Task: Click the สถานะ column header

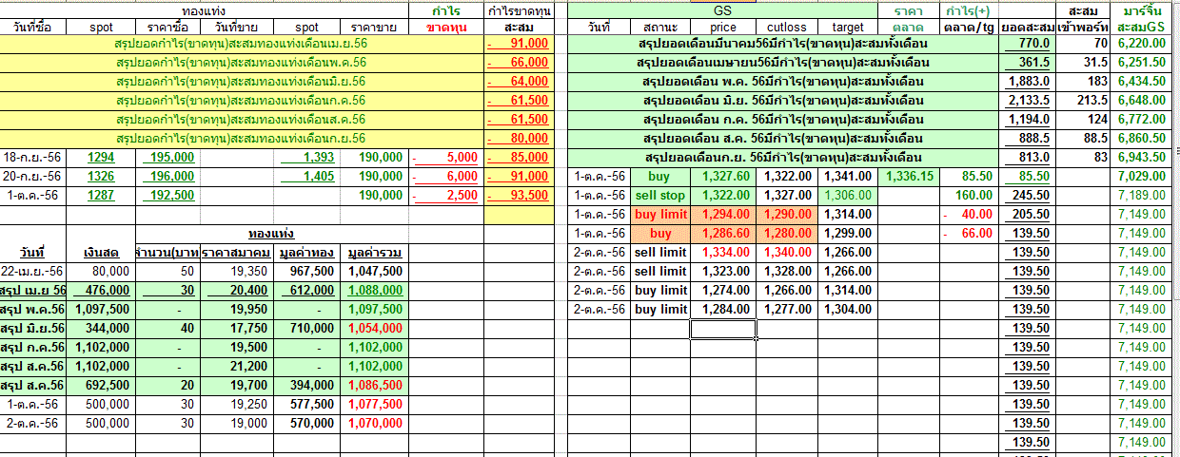Action: 659,28
